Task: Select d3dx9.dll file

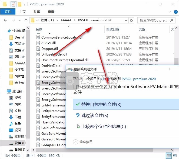Action: point(48,43)
